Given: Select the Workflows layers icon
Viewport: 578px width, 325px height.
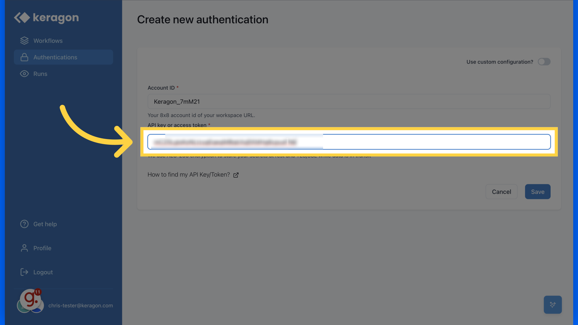Looking at the screenshot, I should (24, 40).
